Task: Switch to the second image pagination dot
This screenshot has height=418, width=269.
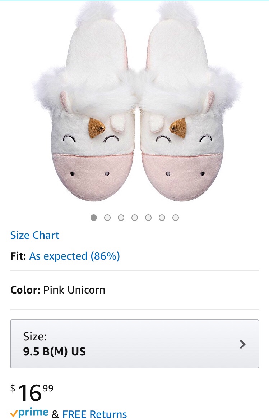Action: pyautogui.click(x=107, y=218)
